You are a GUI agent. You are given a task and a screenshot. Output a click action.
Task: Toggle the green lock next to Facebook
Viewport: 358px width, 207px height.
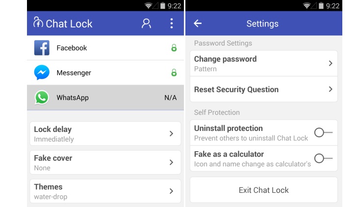pos(174,48)
